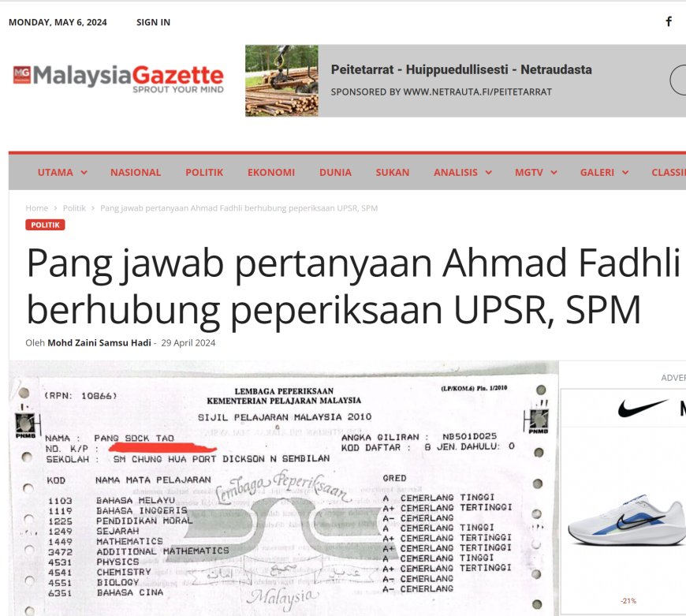
Task: Open author Mohd Zaini Samsu Hadi's page
Action: (x=98, y=343)
